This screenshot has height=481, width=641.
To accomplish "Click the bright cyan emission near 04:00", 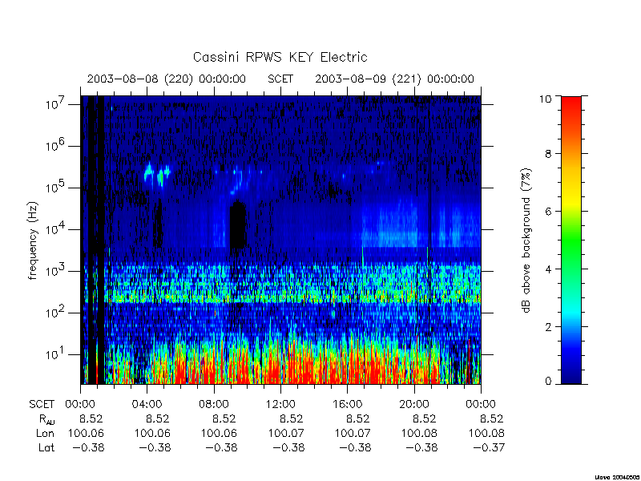I will [149, 172].
